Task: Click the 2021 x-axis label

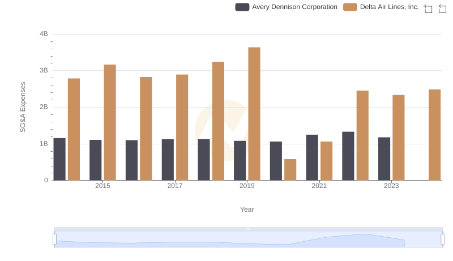Action: [319, 186]
